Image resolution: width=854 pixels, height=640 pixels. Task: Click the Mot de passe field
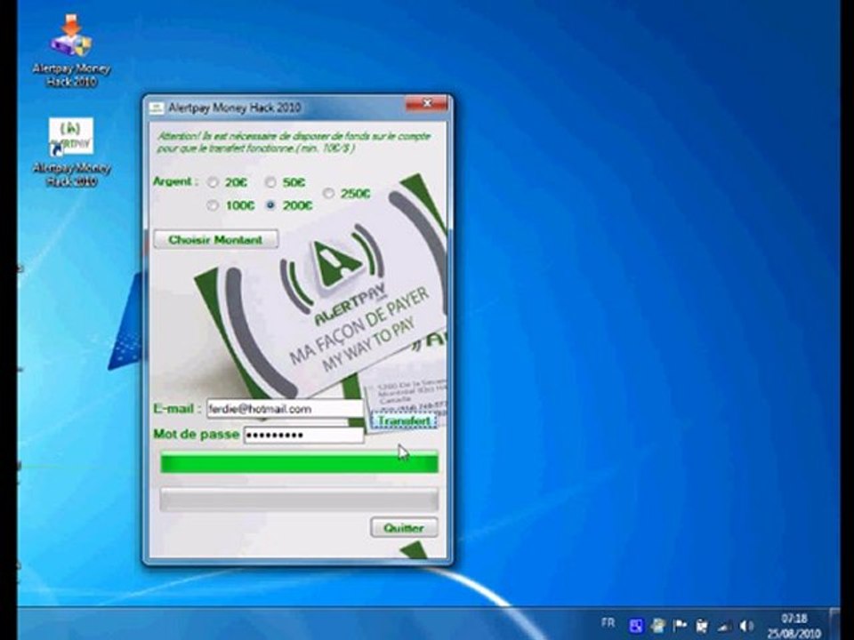[304, 435]
